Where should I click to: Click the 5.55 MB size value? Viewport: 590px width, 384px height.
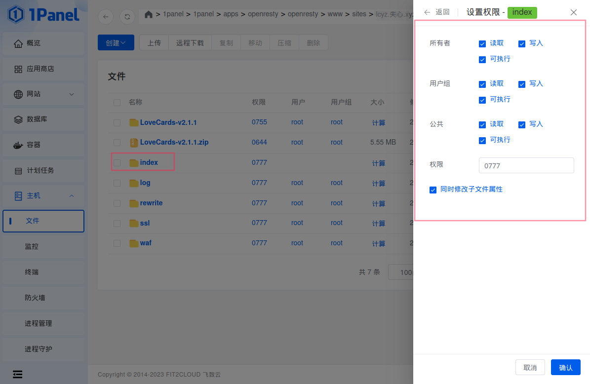click(x=383, y=142)
